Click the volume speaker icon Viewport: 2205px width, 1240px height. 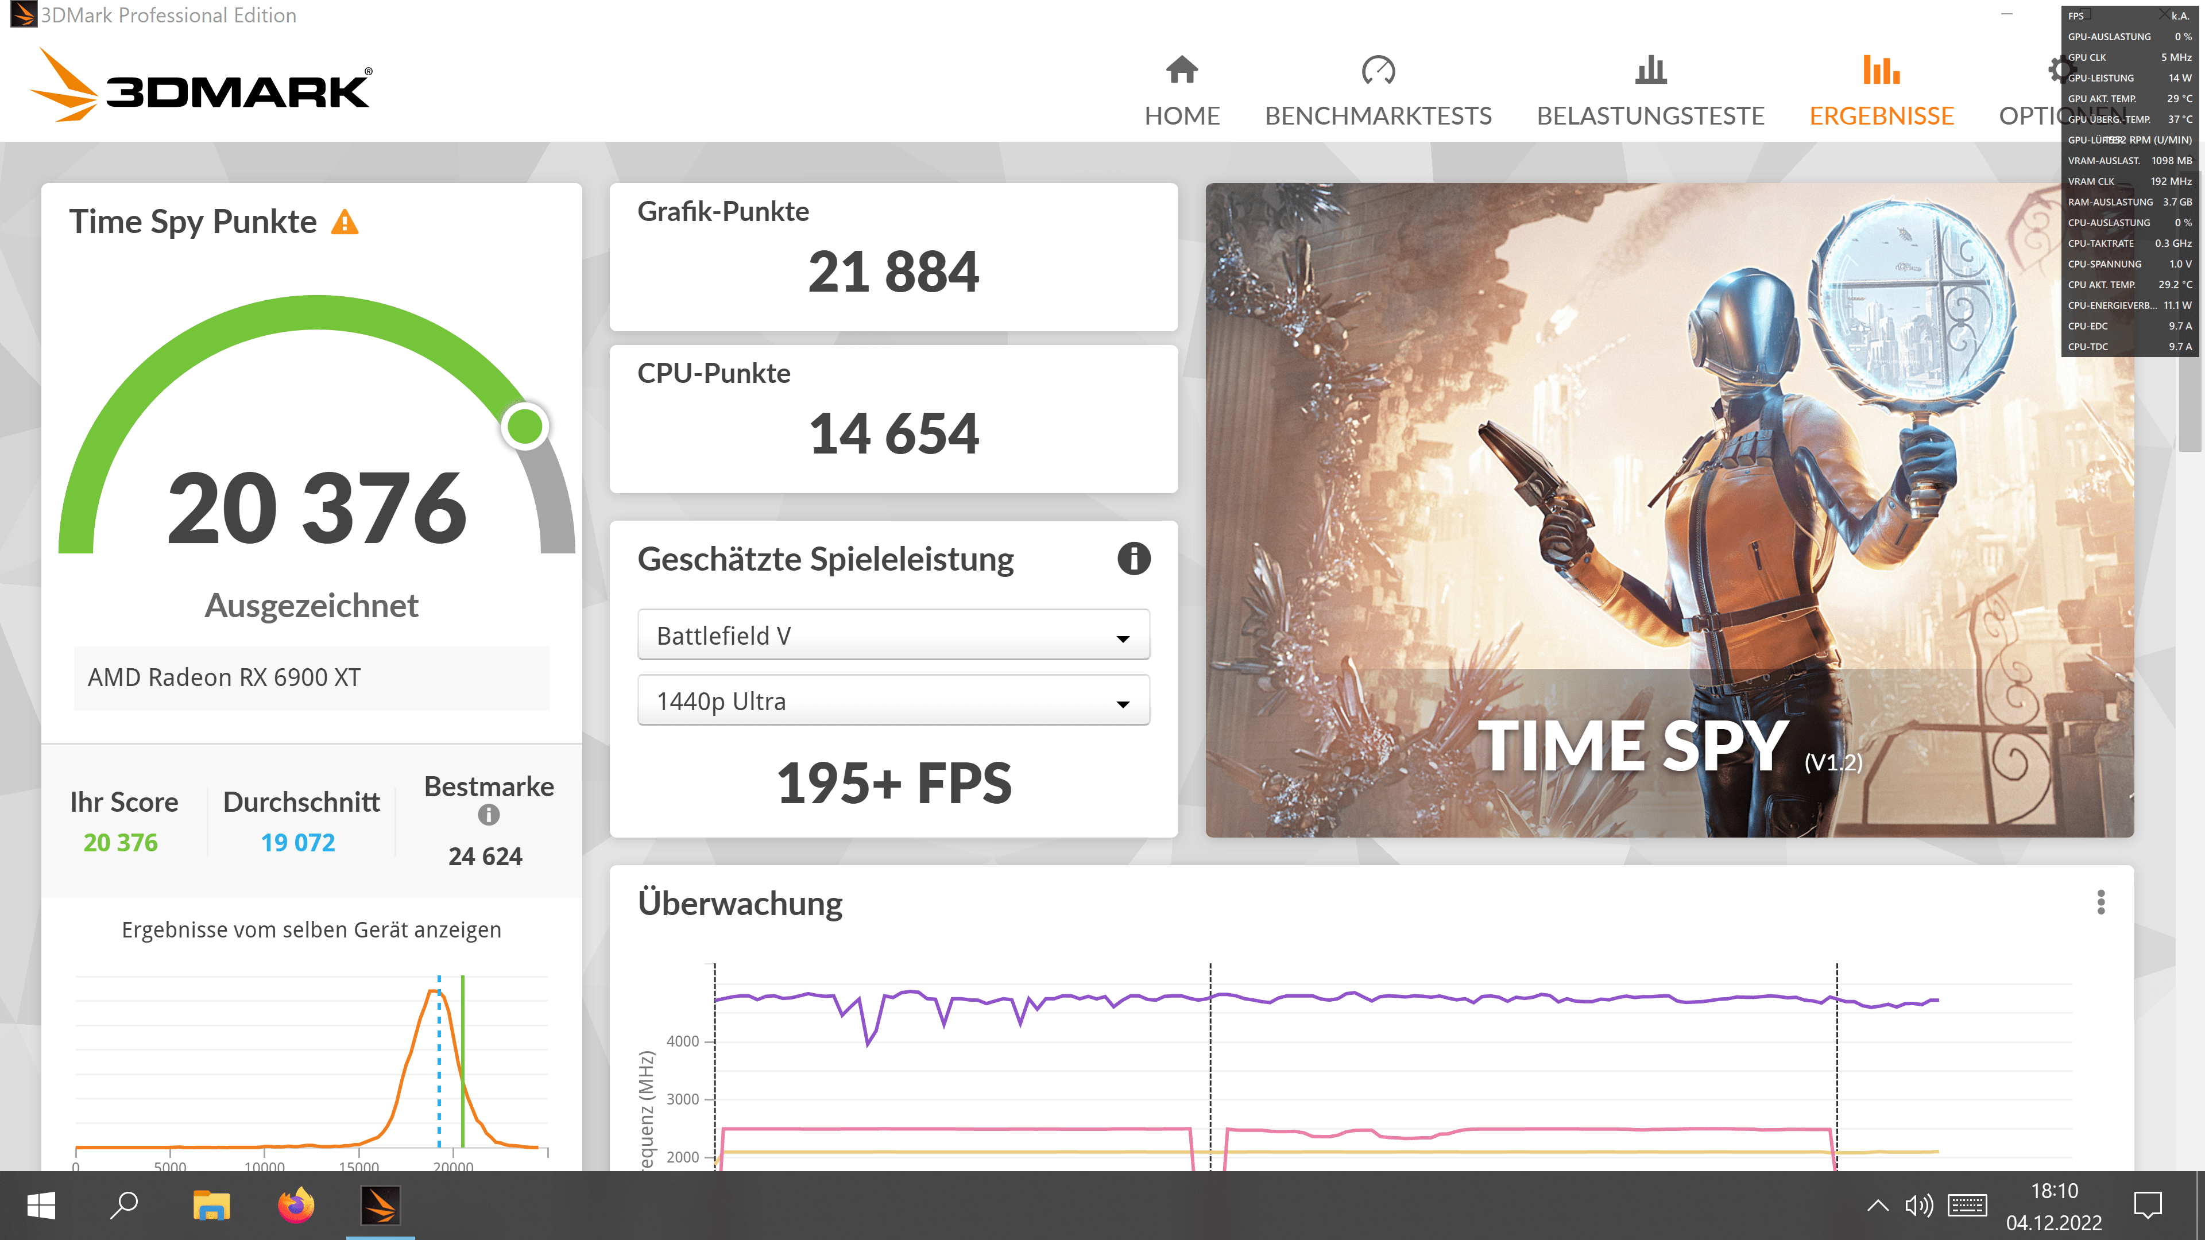point(1919,1206)
